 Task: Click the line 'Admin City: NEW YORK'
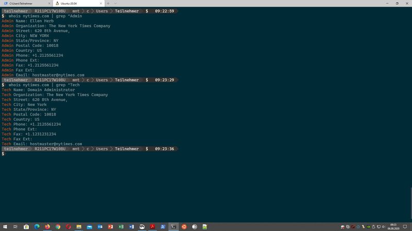[x=25, y=35]
